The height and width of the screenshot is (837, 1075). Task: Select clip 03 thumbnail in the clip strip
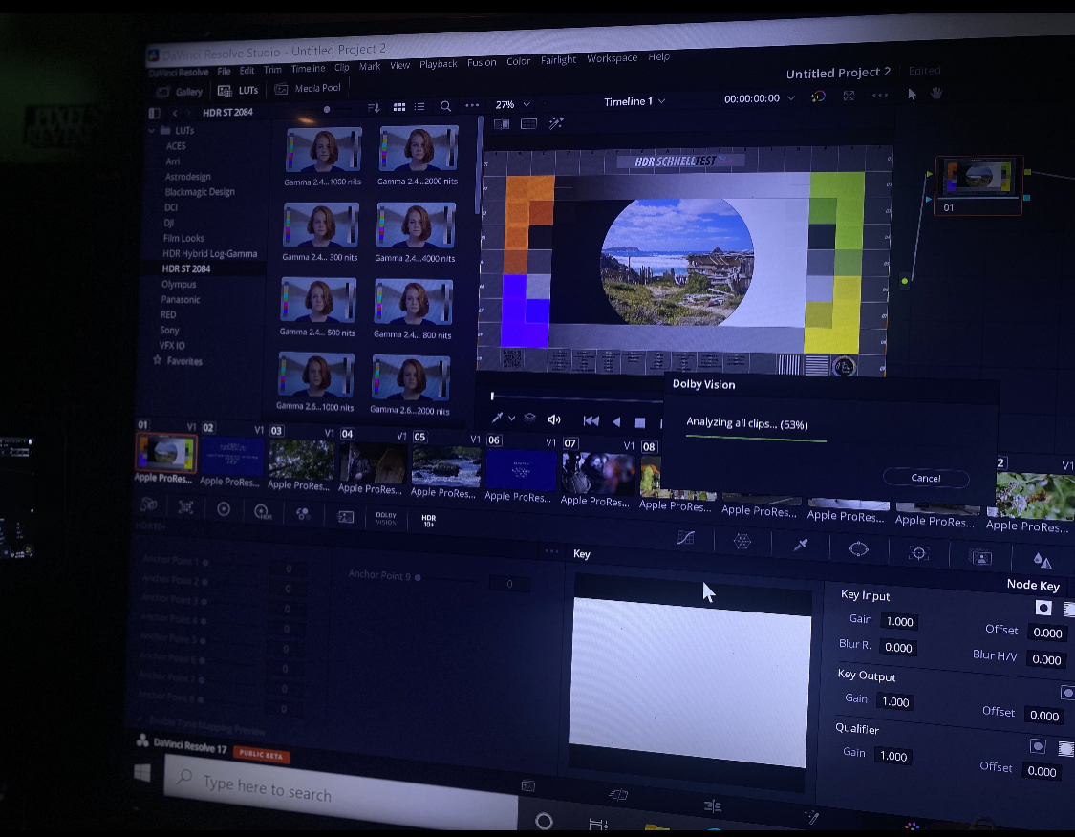point(302,460)
